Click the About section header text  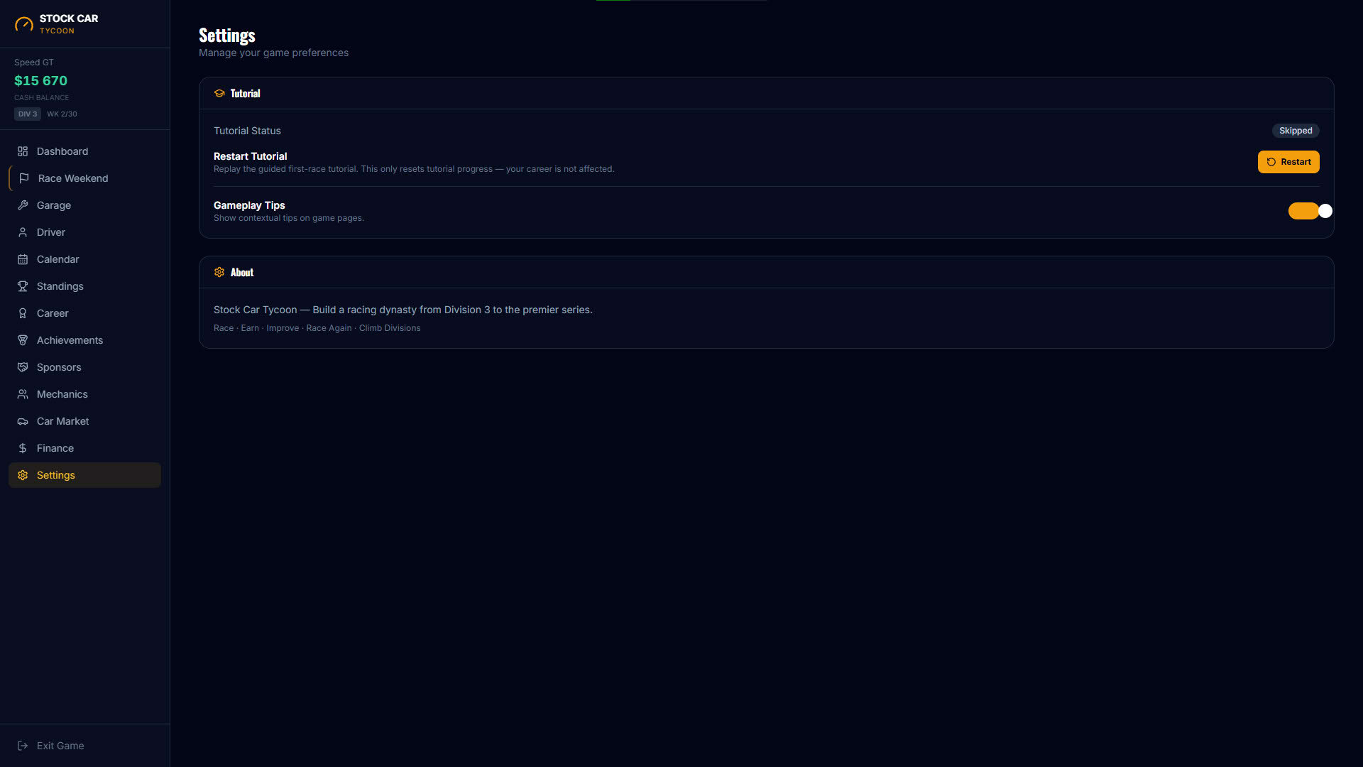(x=242, y=272)
